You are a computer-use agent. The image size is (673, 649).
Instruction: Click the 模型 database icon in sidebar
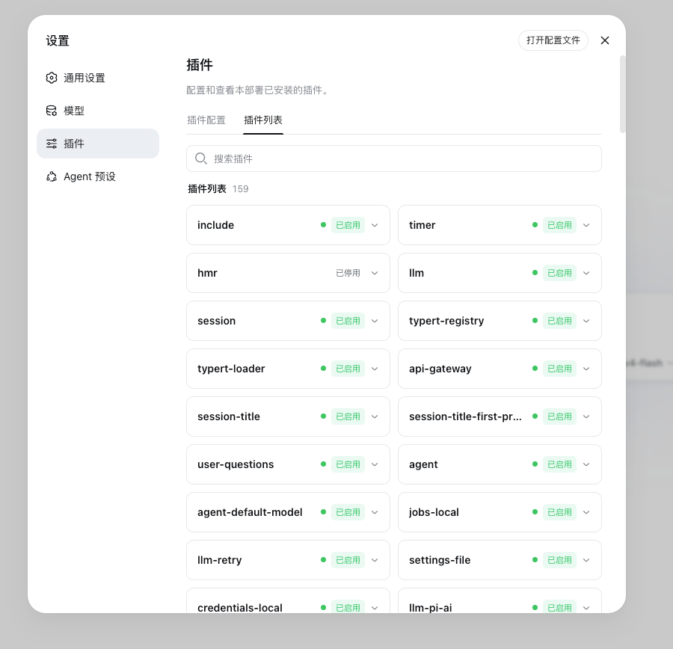coord(52,111)
